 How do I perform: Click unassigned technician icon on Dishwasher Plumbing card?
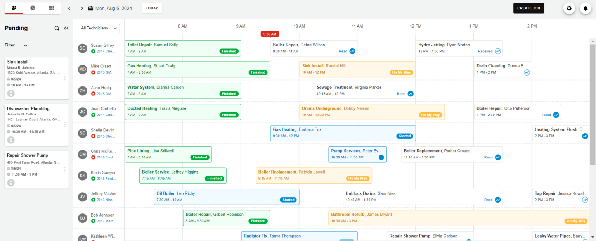tap(11, 140)
